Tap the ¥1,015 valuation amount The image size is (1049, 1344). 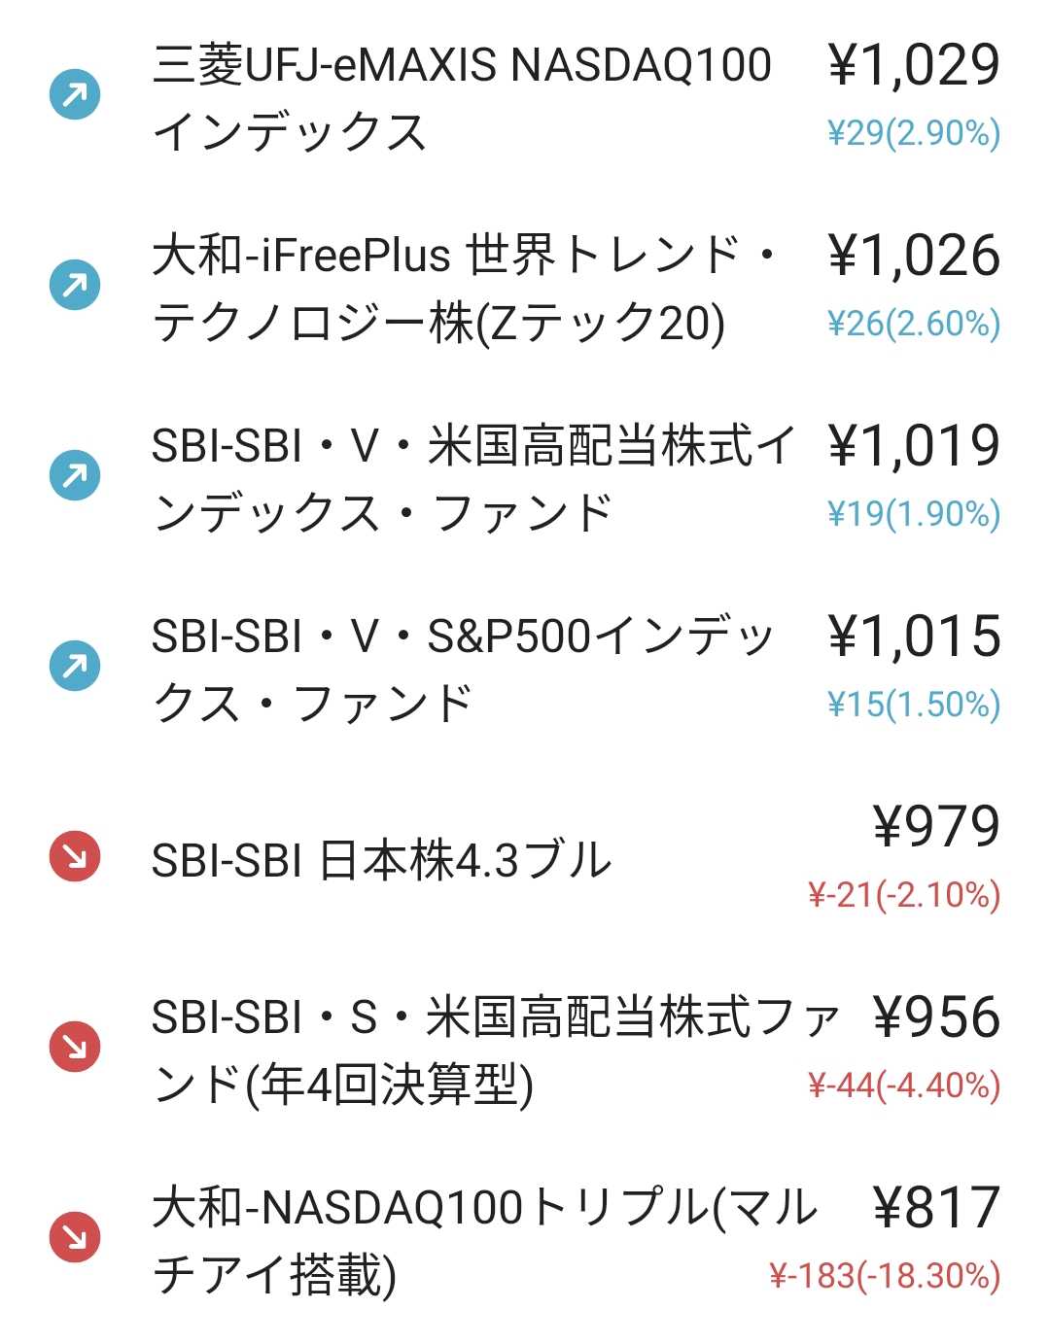coord(914,638)
